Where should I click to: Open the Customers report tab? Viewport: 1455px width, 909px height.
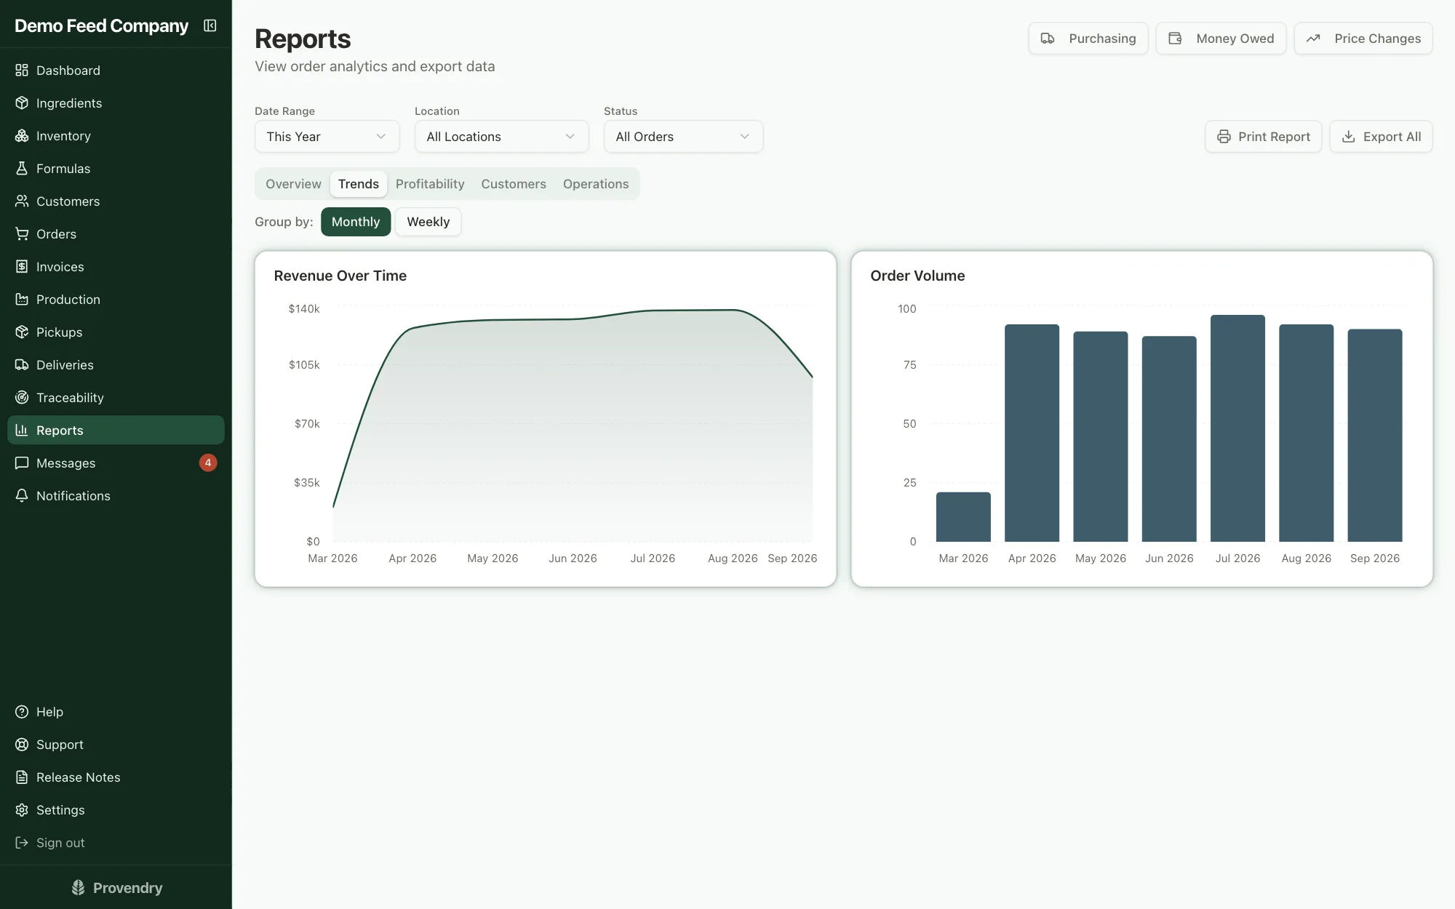pyautogui.click(x=514, y=184)
